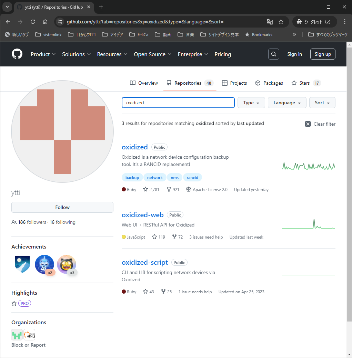Click the GitHub search magnifier icon
352x358 pixels.
click(x=273, y=54)
